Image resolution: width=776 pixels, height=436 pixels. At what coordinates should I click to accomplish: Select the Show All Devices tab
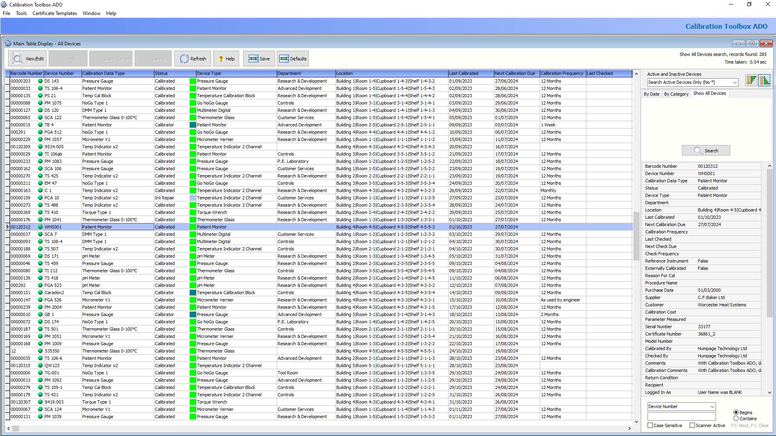tap(710, 94)
